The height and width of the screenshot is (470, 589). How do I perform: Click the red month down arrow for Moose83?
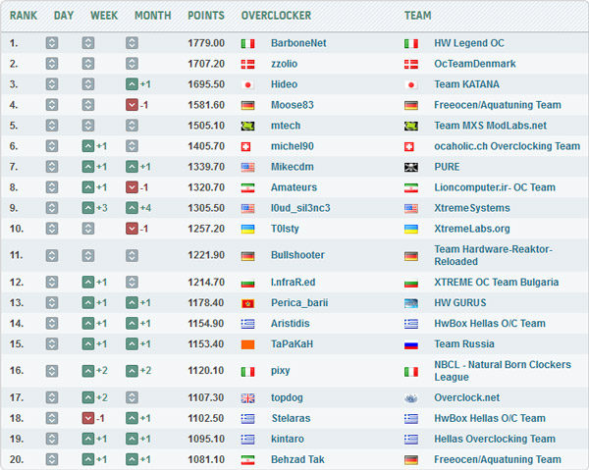(132, 105)
